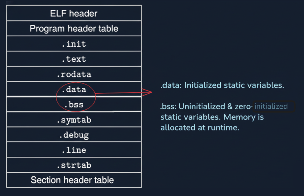Click the .init section row
This screenshot has width=304, height=196.
click(74, 44)
